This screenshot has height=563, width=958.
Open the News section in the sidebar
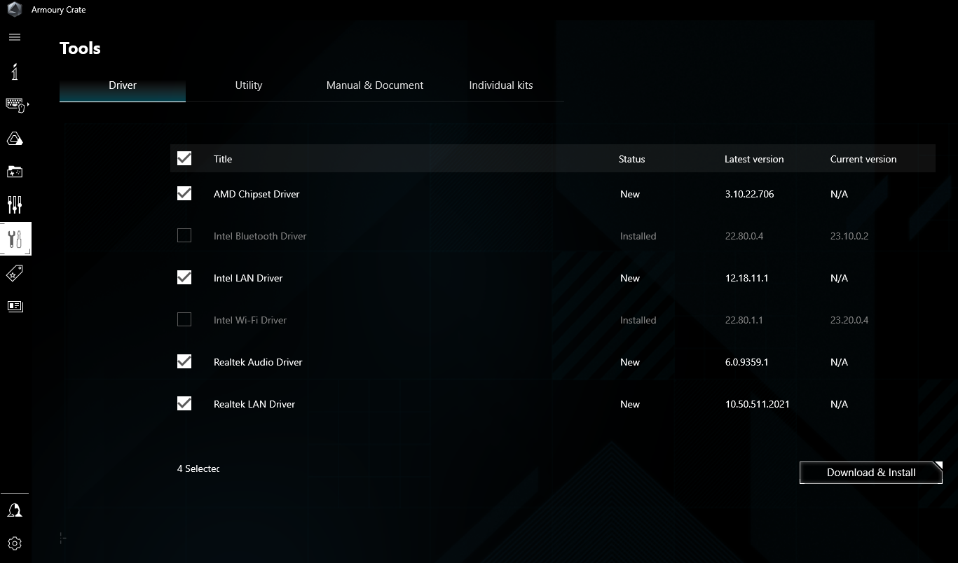click(15, 306)
